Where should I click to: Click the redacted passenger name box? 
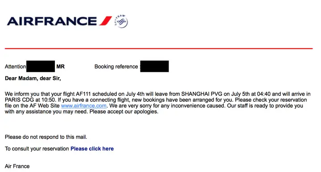(41, 66)
